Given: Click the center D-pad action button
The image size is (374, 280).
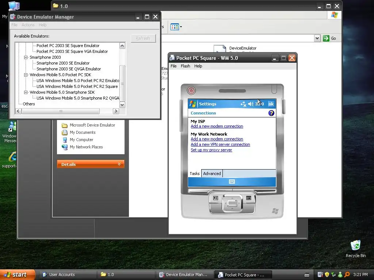Looking at the screenshot, I should [232, 203].
